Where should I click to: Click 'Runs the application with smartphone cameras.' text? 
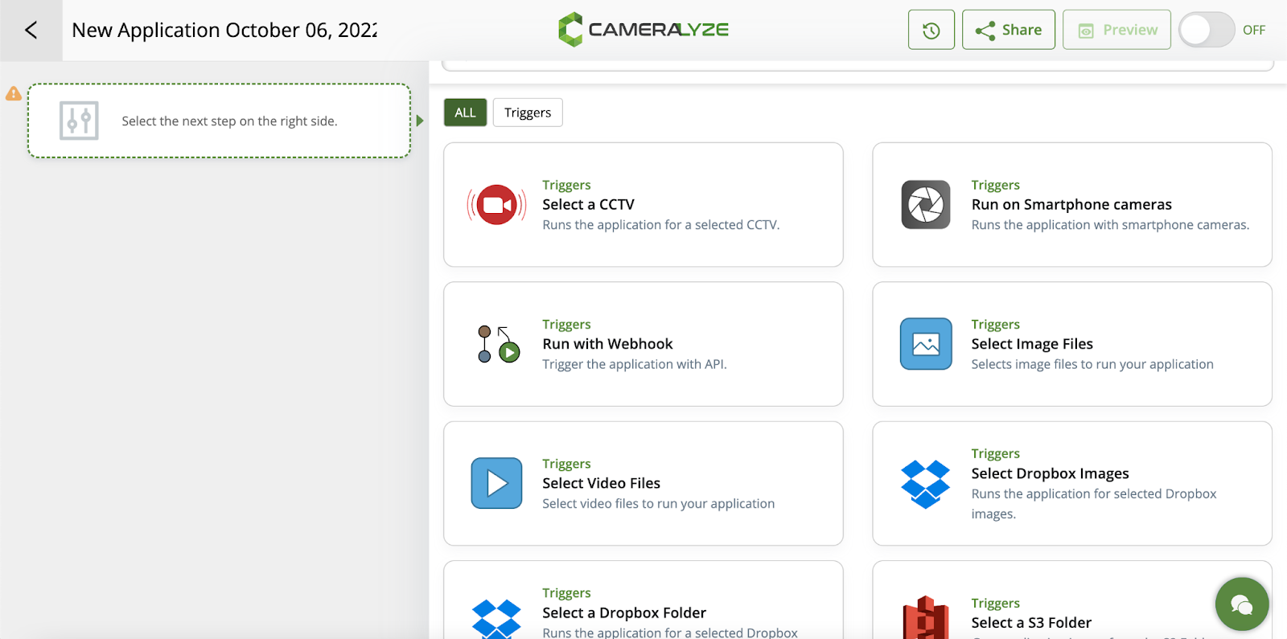coord(1110,225)
